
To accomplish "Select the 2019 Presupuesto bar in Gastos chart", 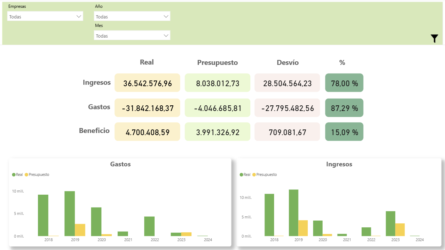I will (80, 230).
